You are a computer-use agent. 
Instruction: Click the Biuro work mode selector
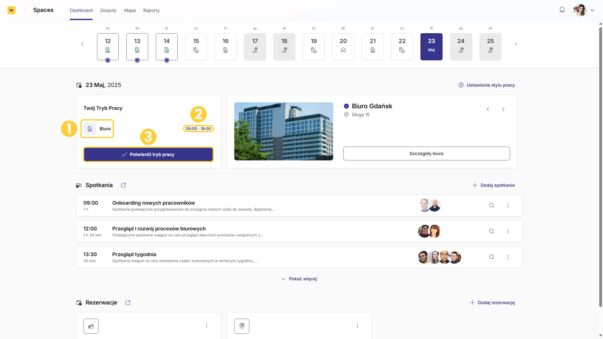pyautogui.click(x=97, y=129)
